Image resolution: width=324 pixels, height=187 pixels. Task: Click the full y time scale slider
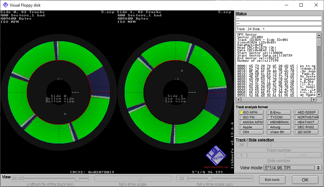(x=221, y=178)
